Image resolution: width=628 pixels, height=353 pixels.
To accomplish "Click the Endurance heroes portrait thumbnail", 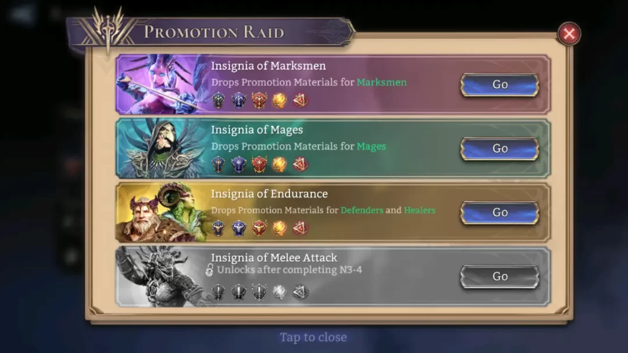I will click(x=162, y=212).
